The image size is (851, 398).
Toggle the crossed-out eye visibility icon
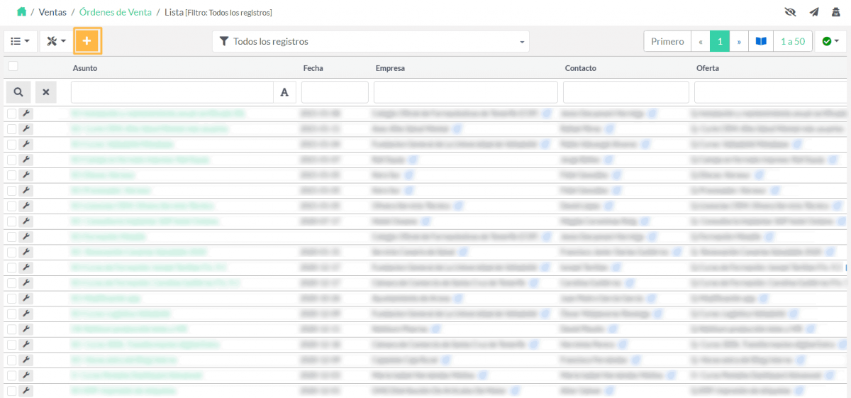click(x=791, y=12)
